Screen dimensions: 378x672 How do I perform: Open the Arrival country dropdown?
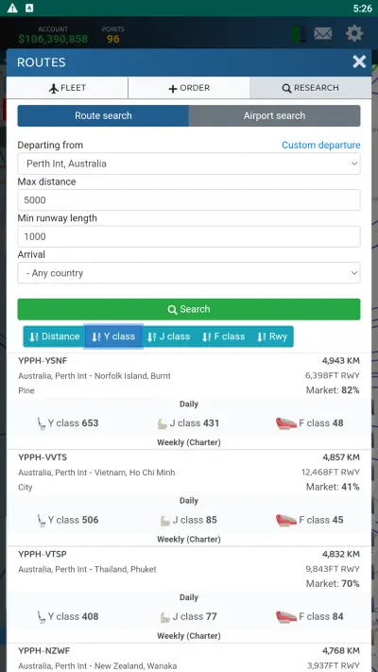(189, 273)
